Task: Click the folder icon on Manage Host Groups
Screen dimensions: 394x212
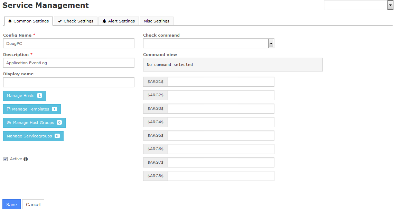Action: pyautogui.click(x=9, y=123)
